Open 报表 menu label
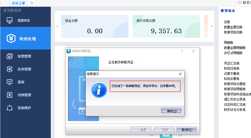The height and width of the screenshot is (138, 251). point(21,82)
